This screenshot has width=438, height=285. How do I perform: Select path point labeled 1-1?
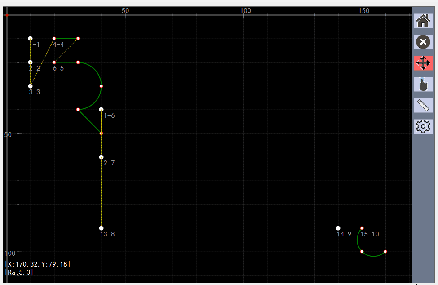click(x=31, y=39)
